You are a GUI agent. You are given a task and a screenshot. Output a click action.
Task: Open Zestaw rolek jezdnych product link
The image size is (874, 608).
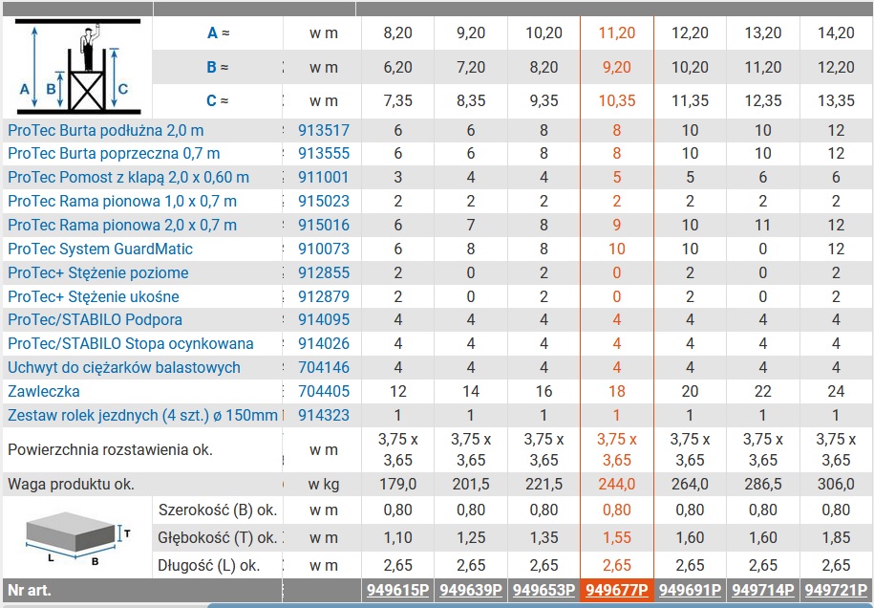(142, 416)
